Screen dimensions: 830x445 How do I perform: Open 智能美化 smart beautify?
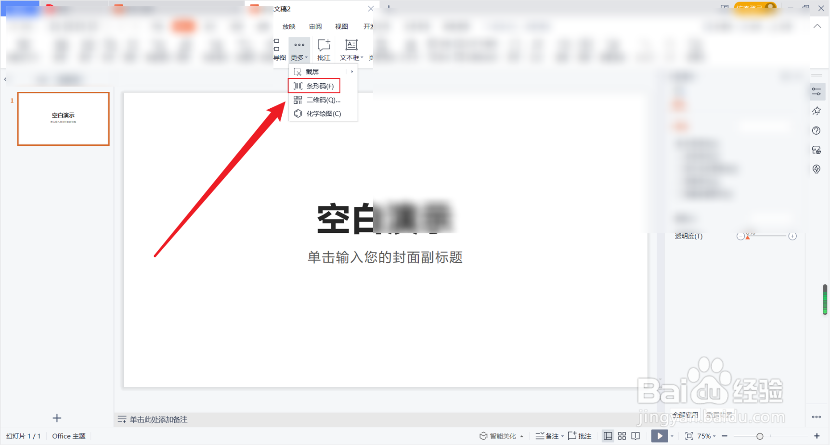498,436
